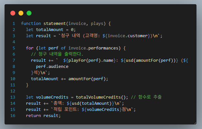Click 'perf.audience' on line 8
The image size is (202, 129).
pyautogui.click(x=52, y=66)
